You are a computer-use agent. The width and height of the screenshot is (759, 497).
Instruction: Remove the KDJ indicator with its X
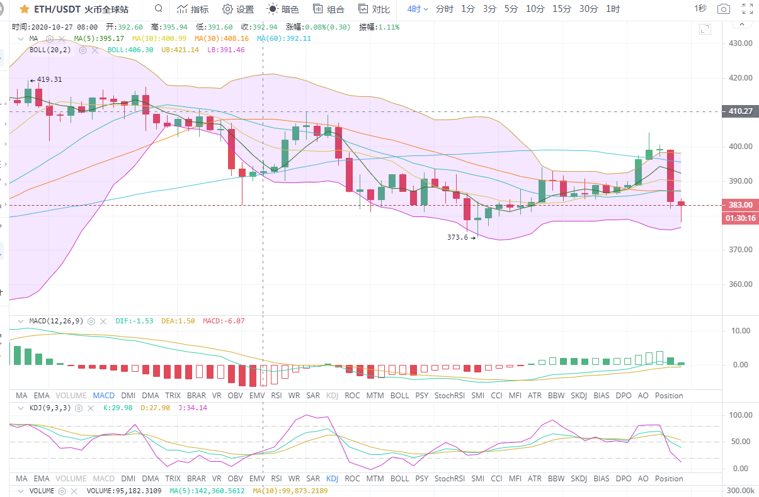click(x=90, y=408)
